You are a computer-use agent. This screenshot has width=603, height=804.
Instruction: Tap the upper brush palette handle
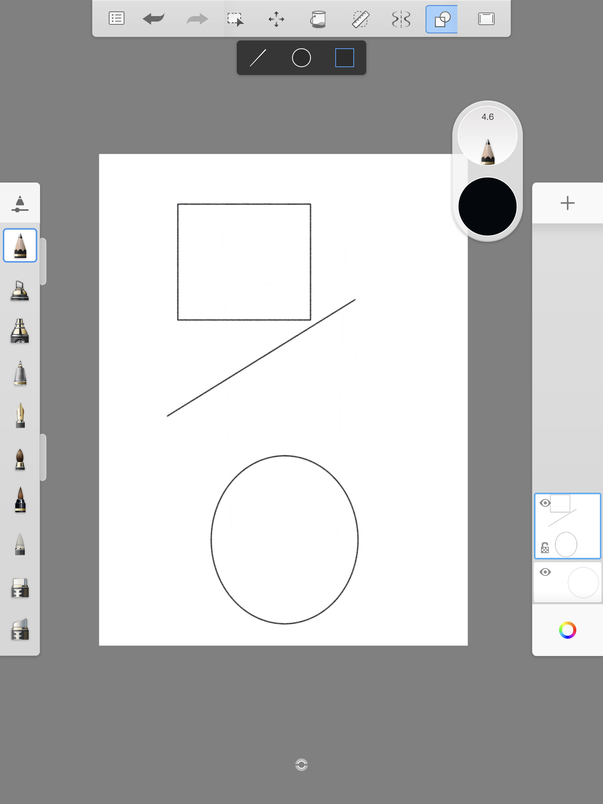pos(43,261)
